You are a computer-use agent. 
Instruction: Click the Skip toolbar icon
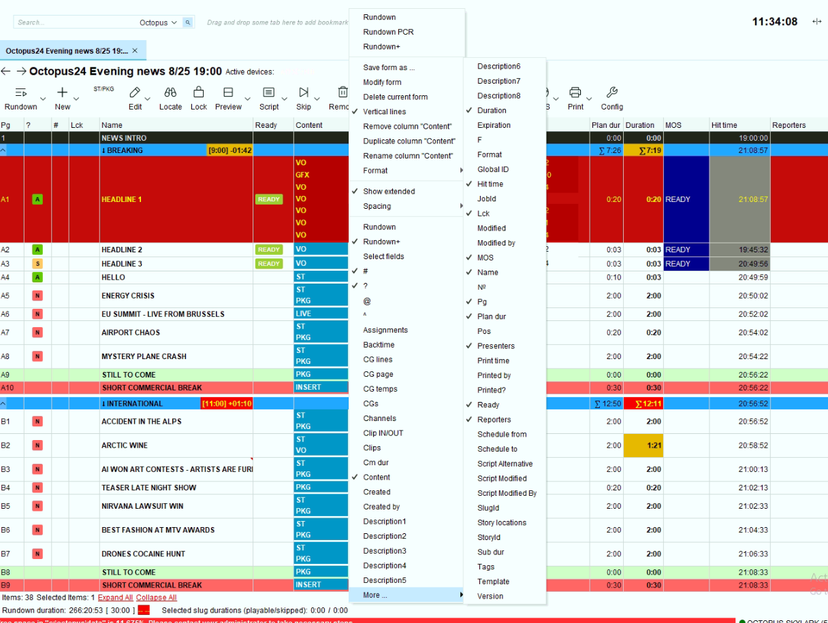pos(304,92)
